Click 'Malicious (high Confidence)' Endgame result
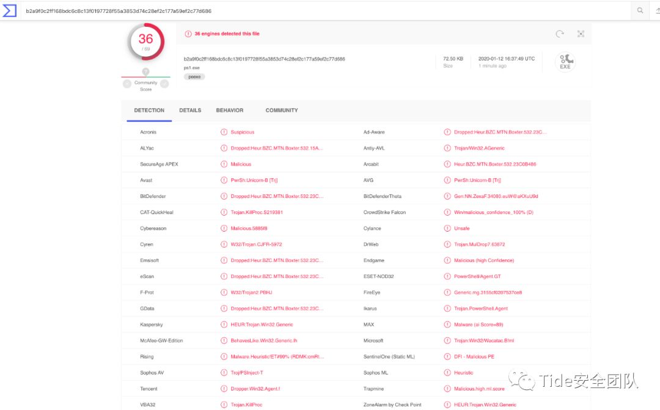This screenshot has width=660, height=410. [x=483, y=260]
